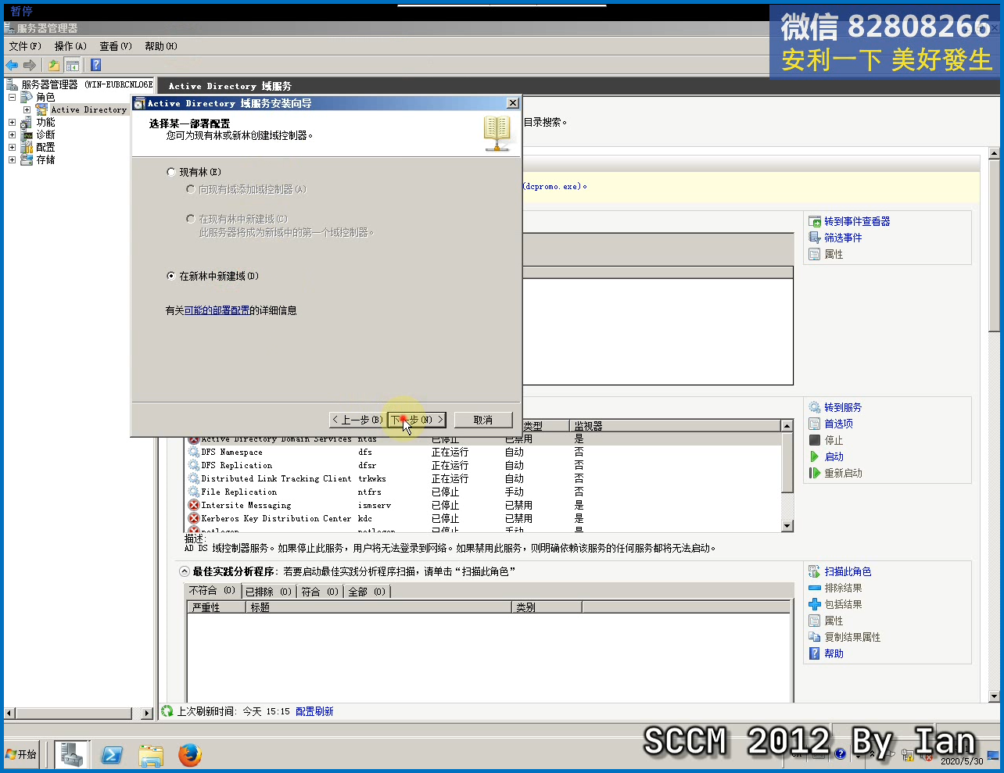Click the 首选项 preferences icon
The height and width of the screenshot is (773, 1004).
[814, 424]
